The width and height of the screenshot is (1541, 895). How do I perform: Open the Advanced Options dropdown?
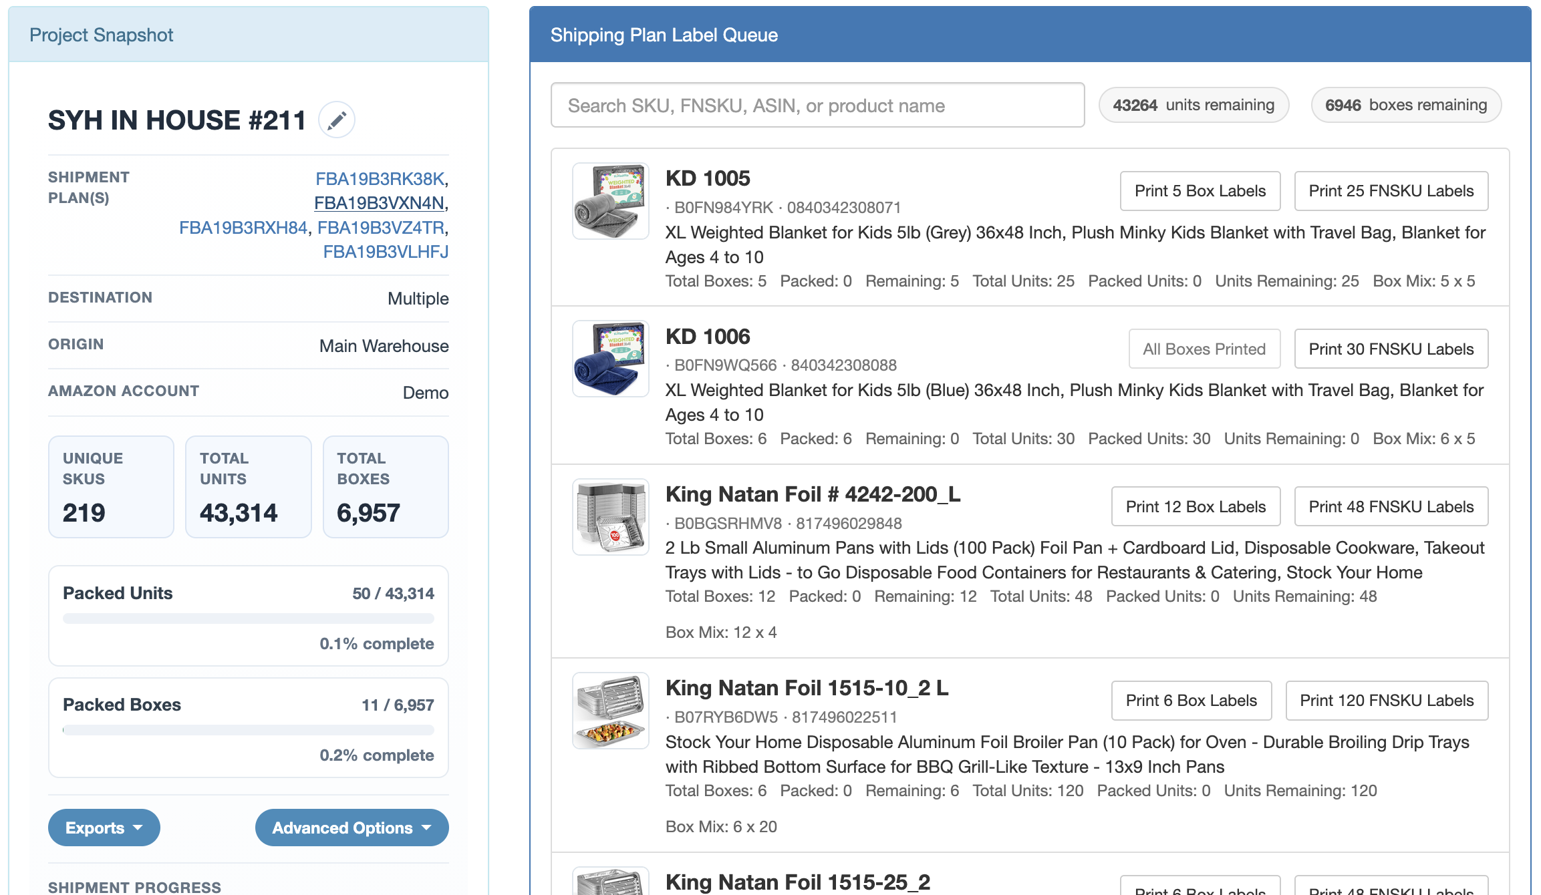pos(352,828)
